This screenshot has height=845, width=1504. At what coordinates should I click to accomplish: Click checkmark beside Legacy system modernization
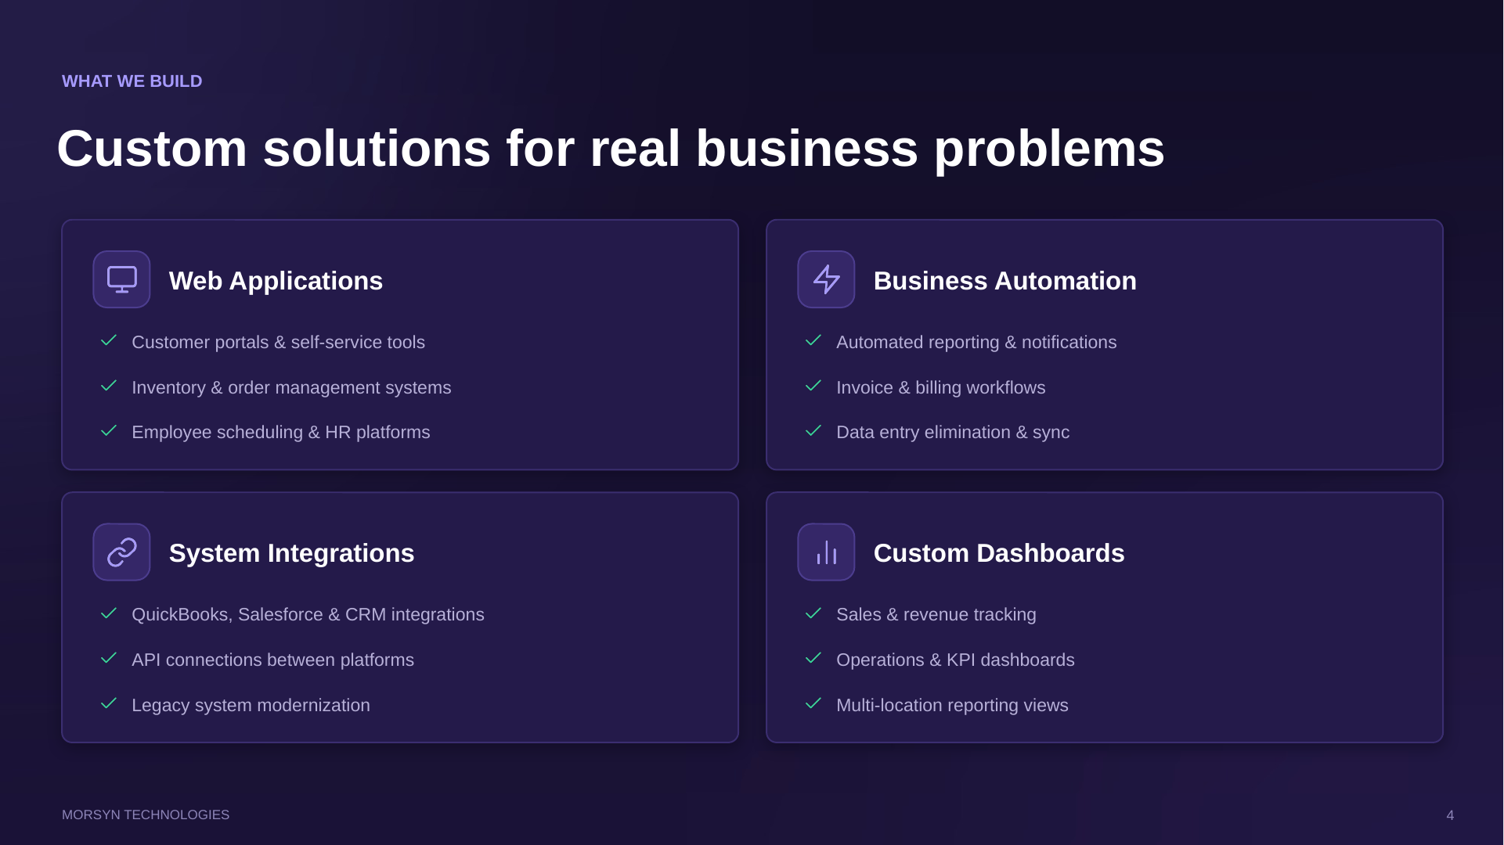109,703
